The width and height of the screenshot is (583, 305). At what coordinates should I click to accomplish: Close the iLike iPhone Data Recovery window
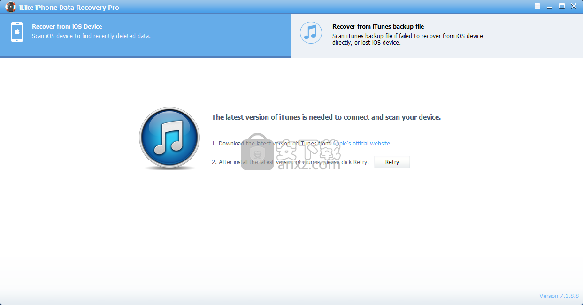[x=574, y=6]
